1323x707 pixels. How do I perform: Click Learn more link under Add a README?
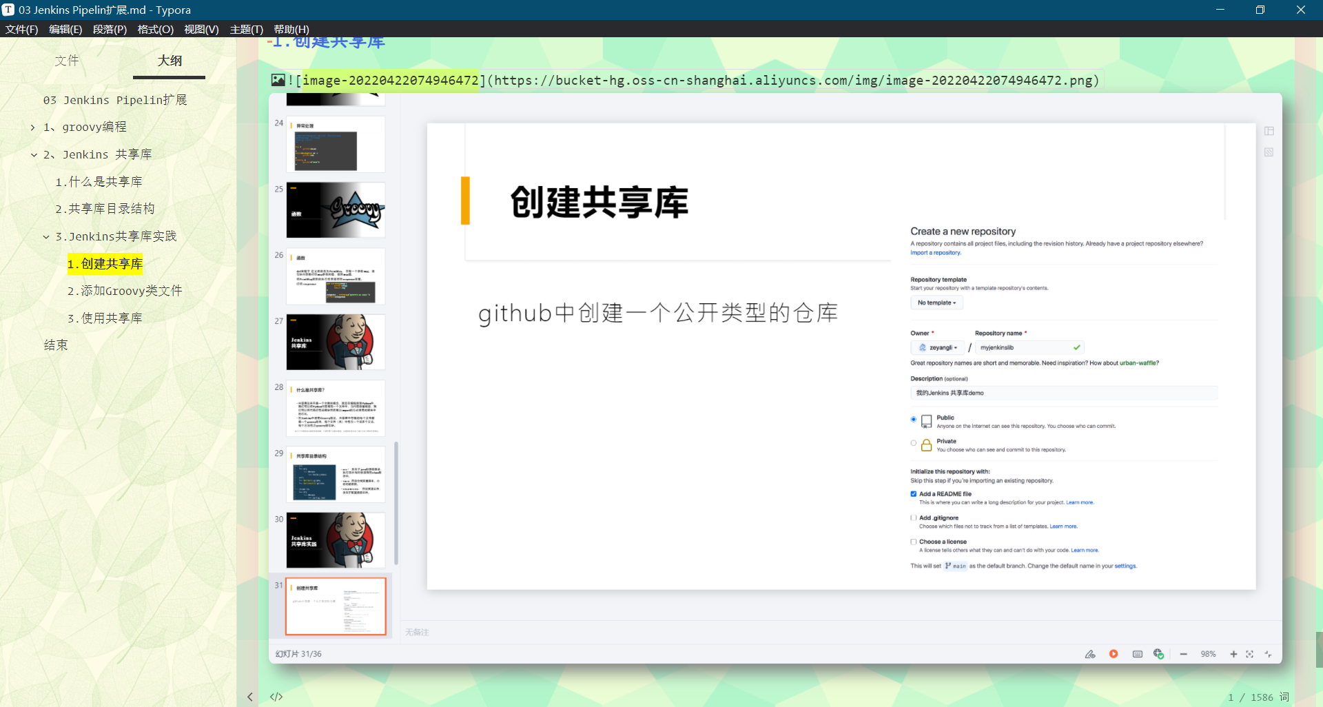(x=1080, y=502)
